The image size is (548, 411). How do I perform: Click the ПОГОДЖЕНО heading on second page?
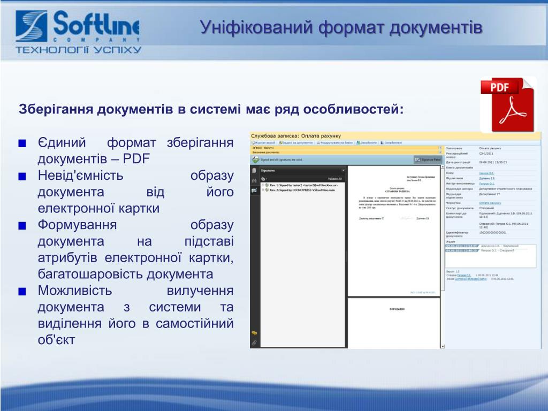[x=397, y=309]
